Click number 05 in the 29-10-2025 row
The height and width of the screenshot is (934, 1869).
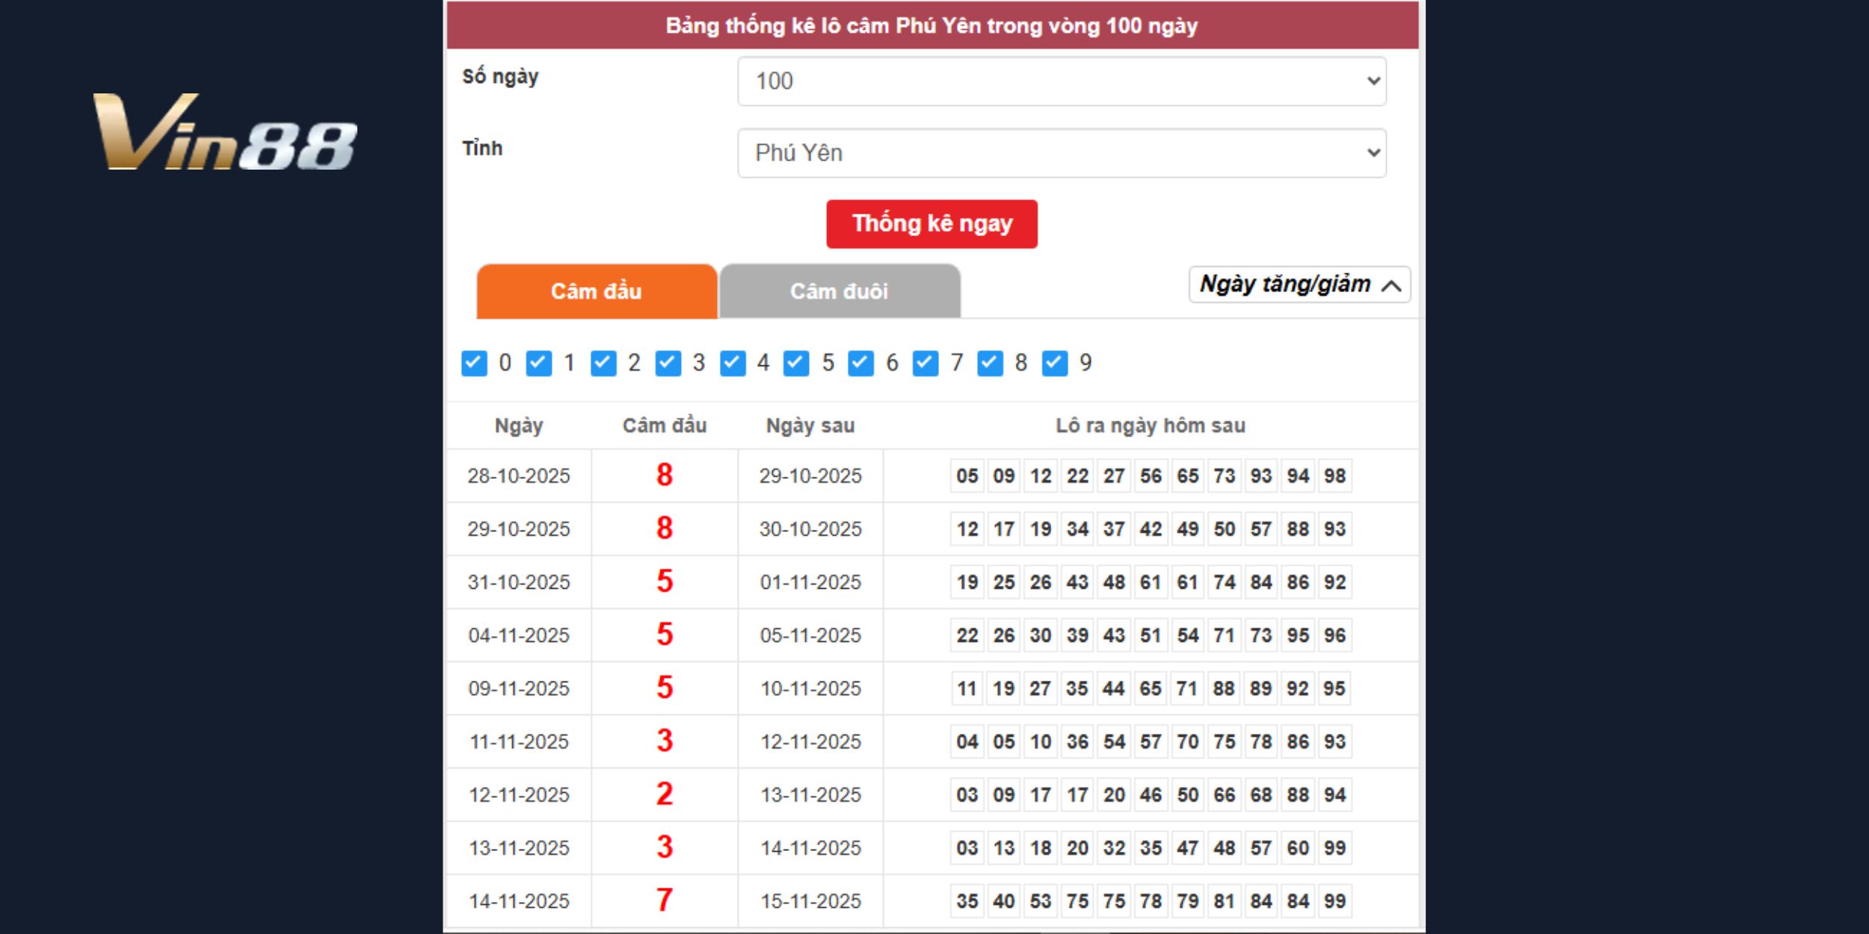[x=967, y=476]
